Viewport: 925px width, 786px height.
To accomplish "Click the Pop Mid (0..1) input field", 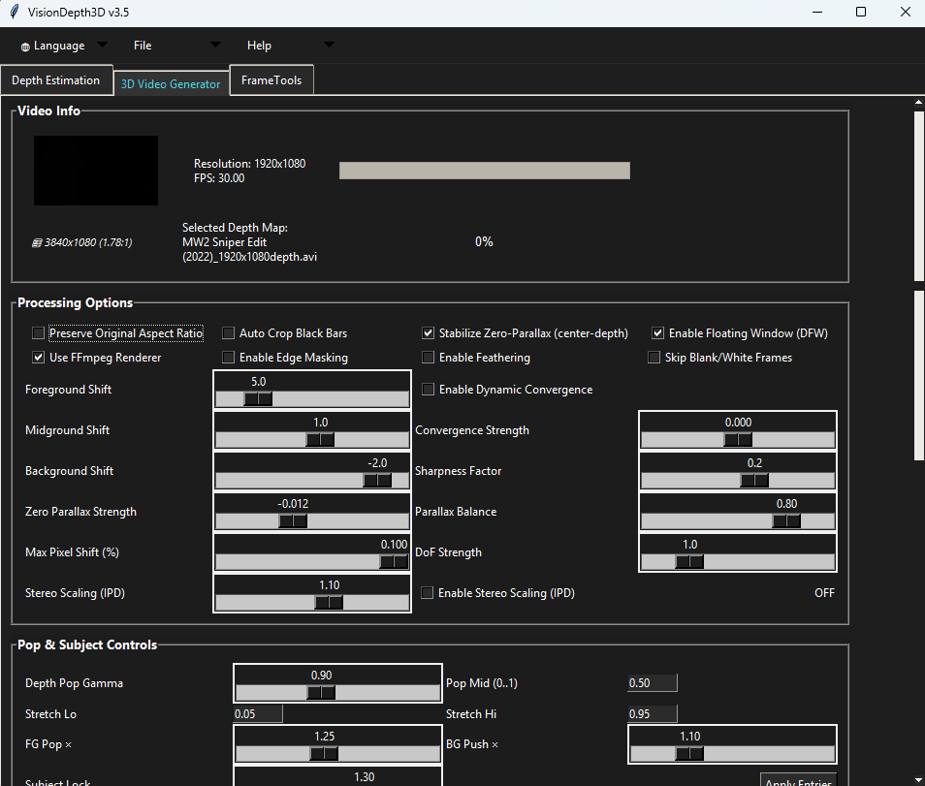I will 653,683.
